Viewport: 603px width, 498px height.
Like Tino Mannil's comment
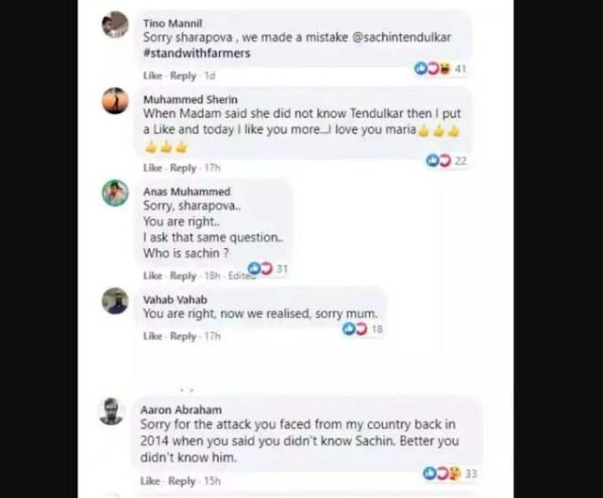[153, 75]
